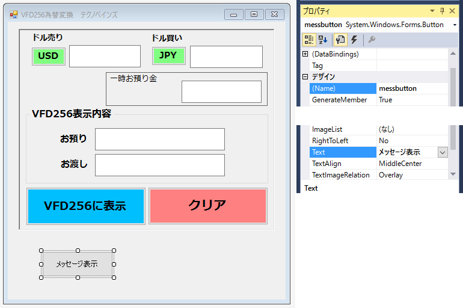463x308 pixels.
Task: Expand the (DataBindings) property node
Action: point(305,54)
